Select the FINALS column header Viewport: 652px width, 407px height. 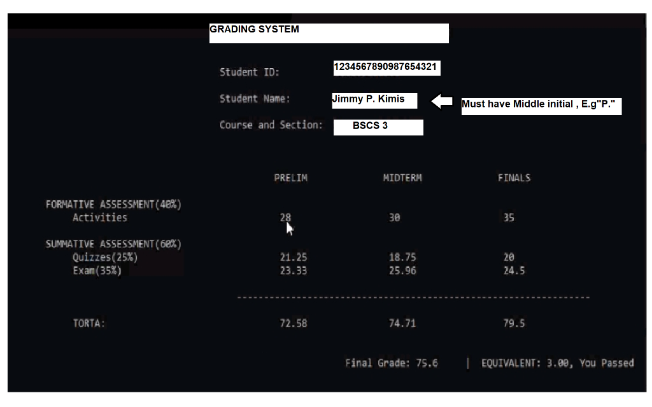[x=513, y=178]
